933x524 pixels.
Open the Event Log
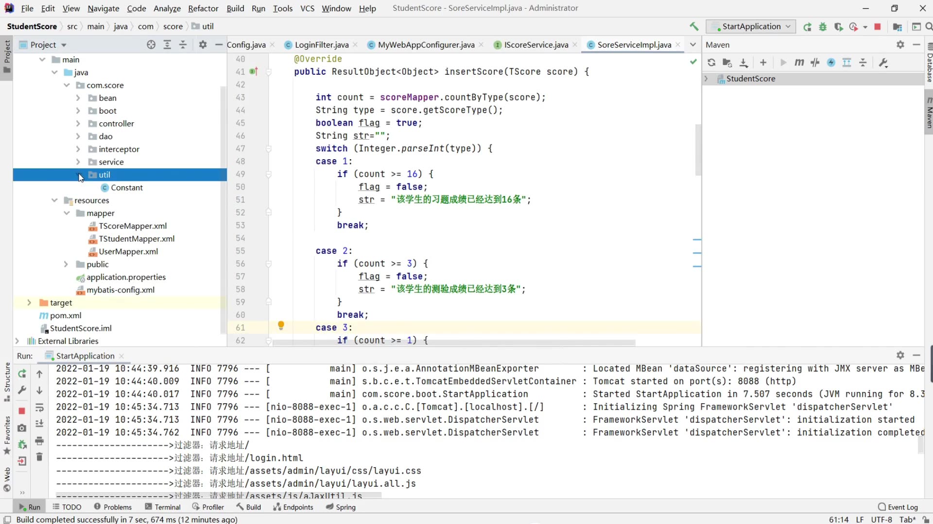point(898,507)
